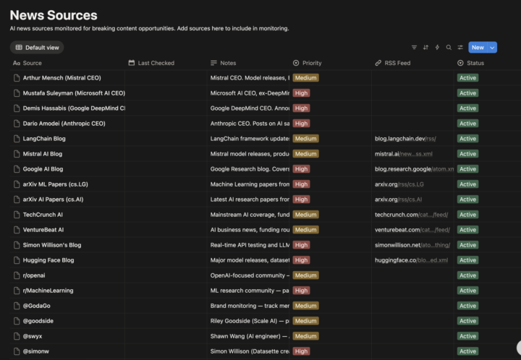Select Anthropic CEO notes cell

tap(248, 124)
